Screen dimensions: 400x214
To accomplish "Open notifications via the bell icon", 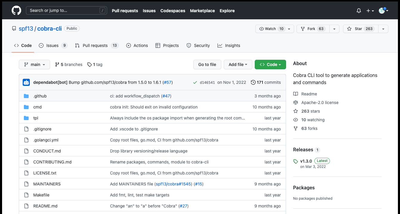I will tap(359, 10).
